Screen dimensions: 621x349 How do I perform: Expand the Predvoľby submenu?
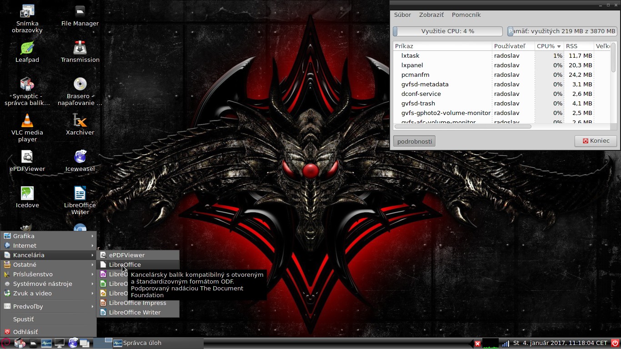pos(49,306)
